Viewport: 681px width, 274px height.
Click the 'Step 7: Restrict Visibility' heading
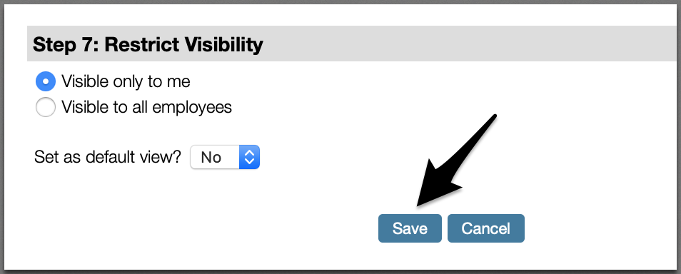click(148, 44)
